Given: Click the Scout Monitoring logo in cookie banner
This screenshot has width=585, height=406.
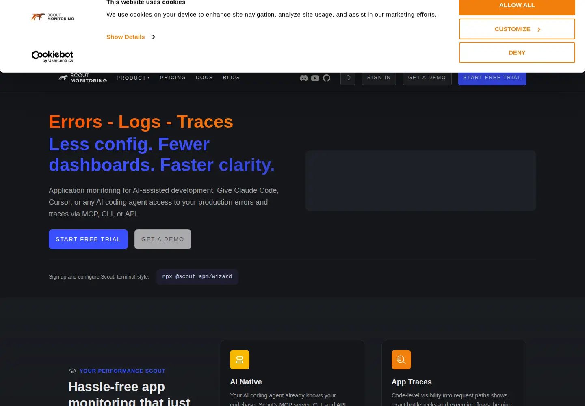Looking at the screenshot, I should pos(53,17).
